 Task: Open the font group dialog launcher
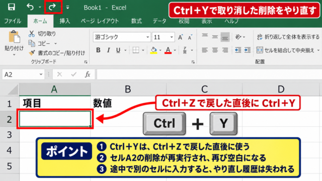click(x=193, y=62)
